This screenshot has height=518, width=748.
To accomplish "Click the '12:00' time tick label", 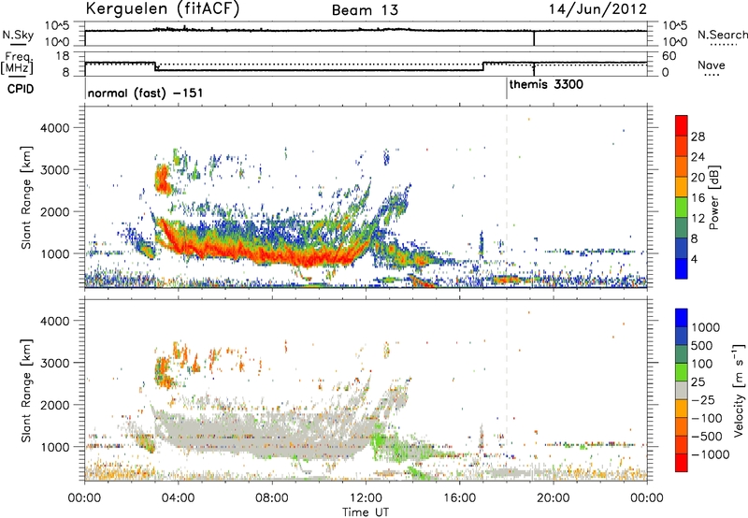I will click(366, 498).
